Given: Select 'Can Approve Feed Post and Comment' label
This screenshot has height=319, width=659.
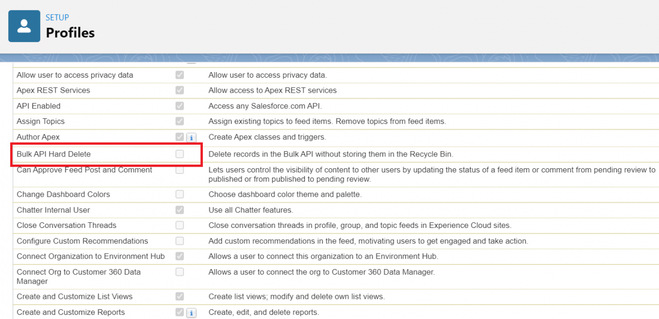Looking at the screenshot, I should [x=84, y=170].
